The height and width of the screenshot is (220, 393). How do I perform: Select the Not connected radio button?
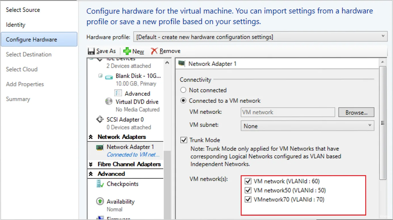[x=183, y=90]
